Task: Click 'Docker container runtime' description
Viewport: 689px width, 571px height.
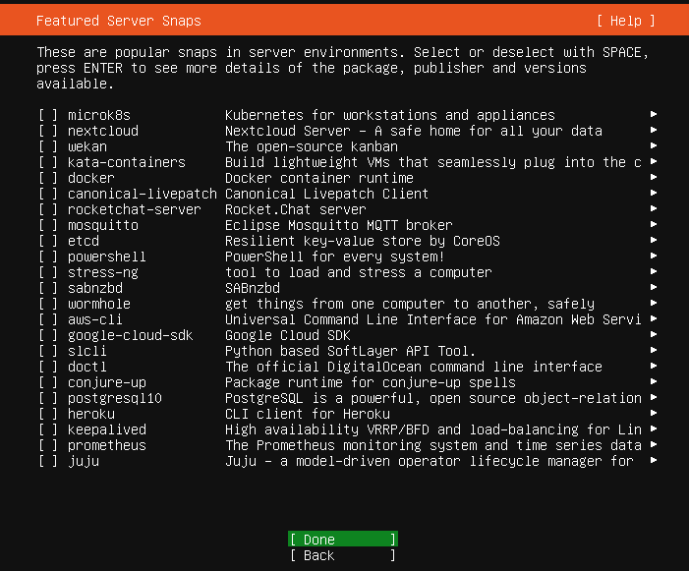Action: pyautogui.click(x=319, y=178)
